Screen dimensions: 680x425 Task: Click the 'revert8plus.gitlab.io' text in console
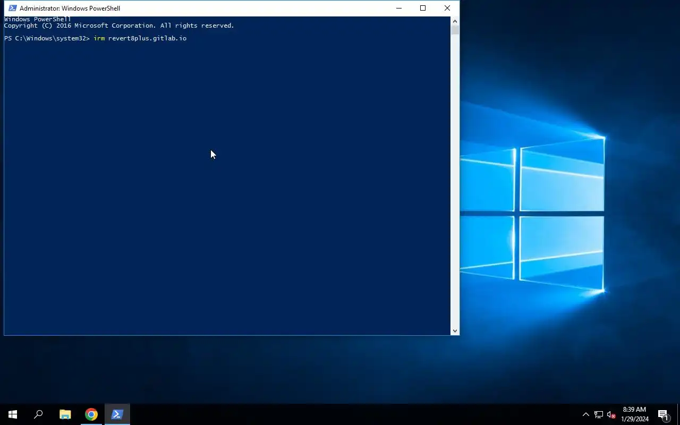147,38
